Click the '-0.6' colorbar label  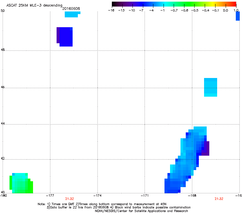(x=184, y=10)
